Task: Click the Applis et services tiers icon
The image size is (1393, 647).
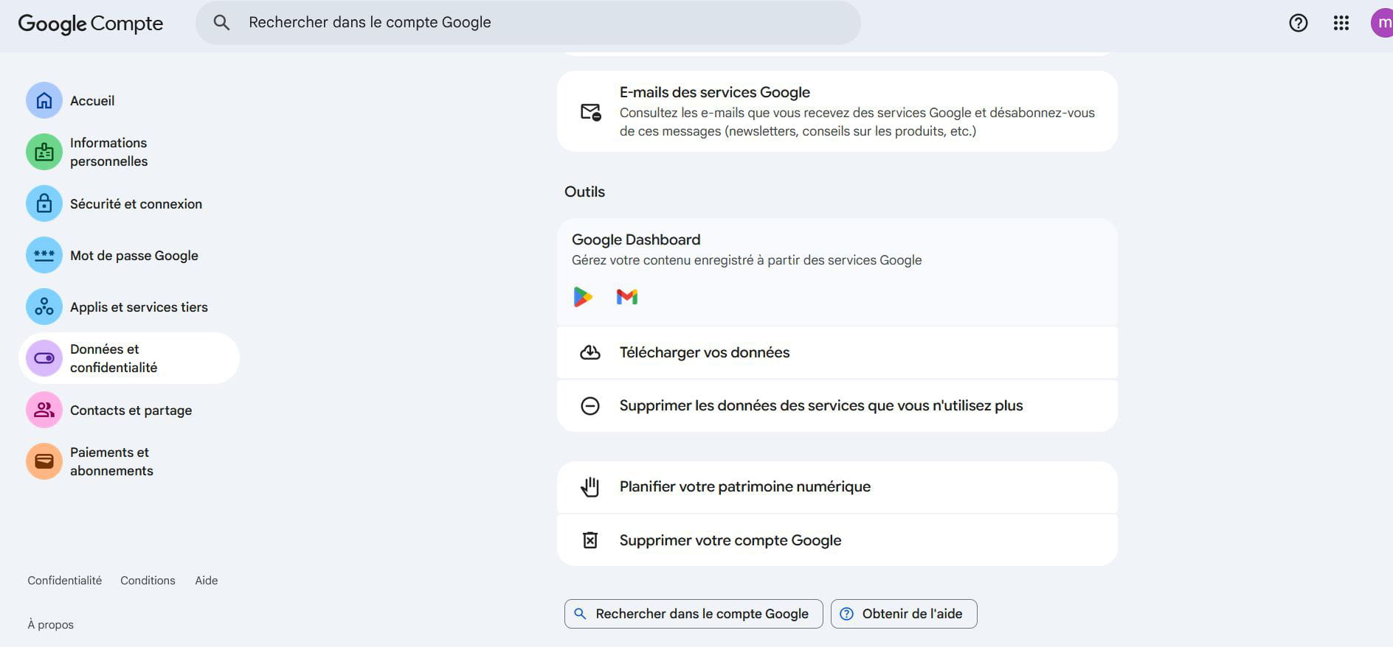Action: [x=44, y=307]
